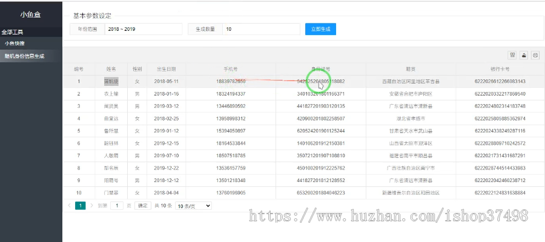Screen dimensions: 545x242
Task: Select page number 1 button
Action: [x=81, y=206]
